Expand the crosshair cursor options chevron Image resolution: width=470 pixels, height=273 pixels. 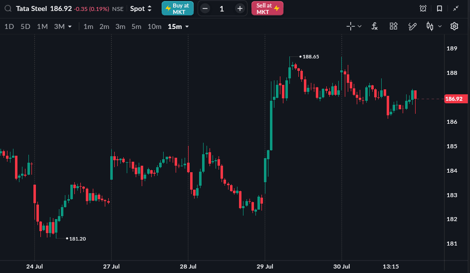tap(360, 26)
